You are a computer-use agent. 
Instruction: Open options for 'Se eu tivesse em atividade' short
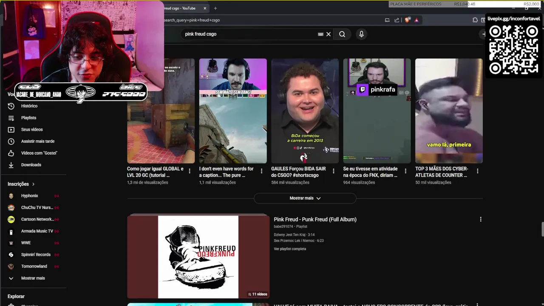point(405,171)
